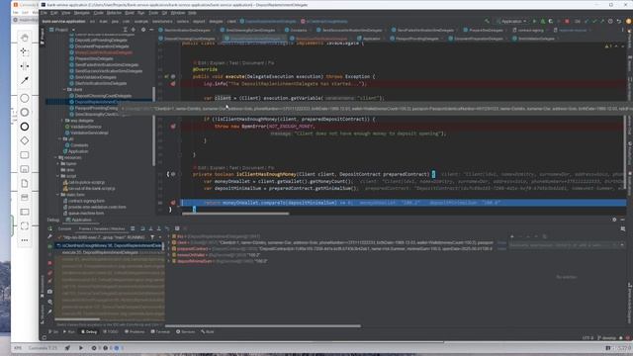633x356 pixels.
Task: Expand the client variable in Variables pane
Action: coord(169,242)
